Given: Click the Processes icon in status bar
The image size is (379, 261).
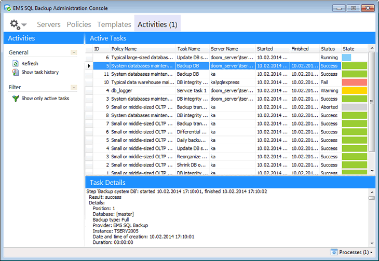Looking at the screenshot, I should coord(334,252).
